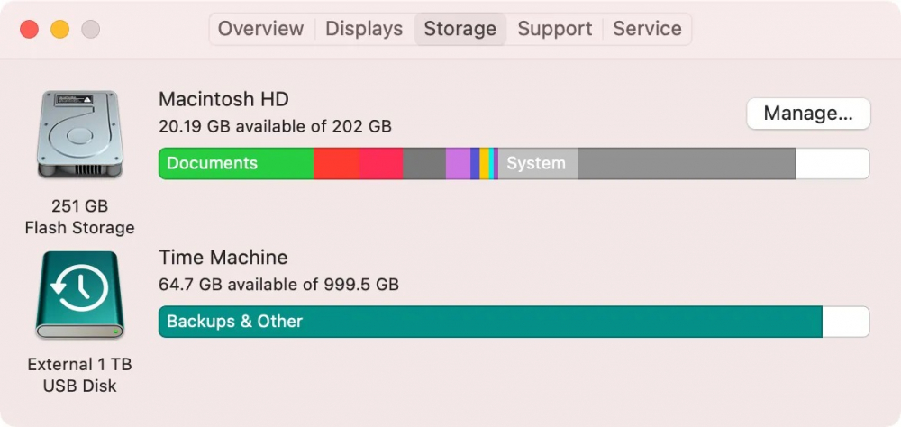Switch to the Overview tab

(261, 29)
